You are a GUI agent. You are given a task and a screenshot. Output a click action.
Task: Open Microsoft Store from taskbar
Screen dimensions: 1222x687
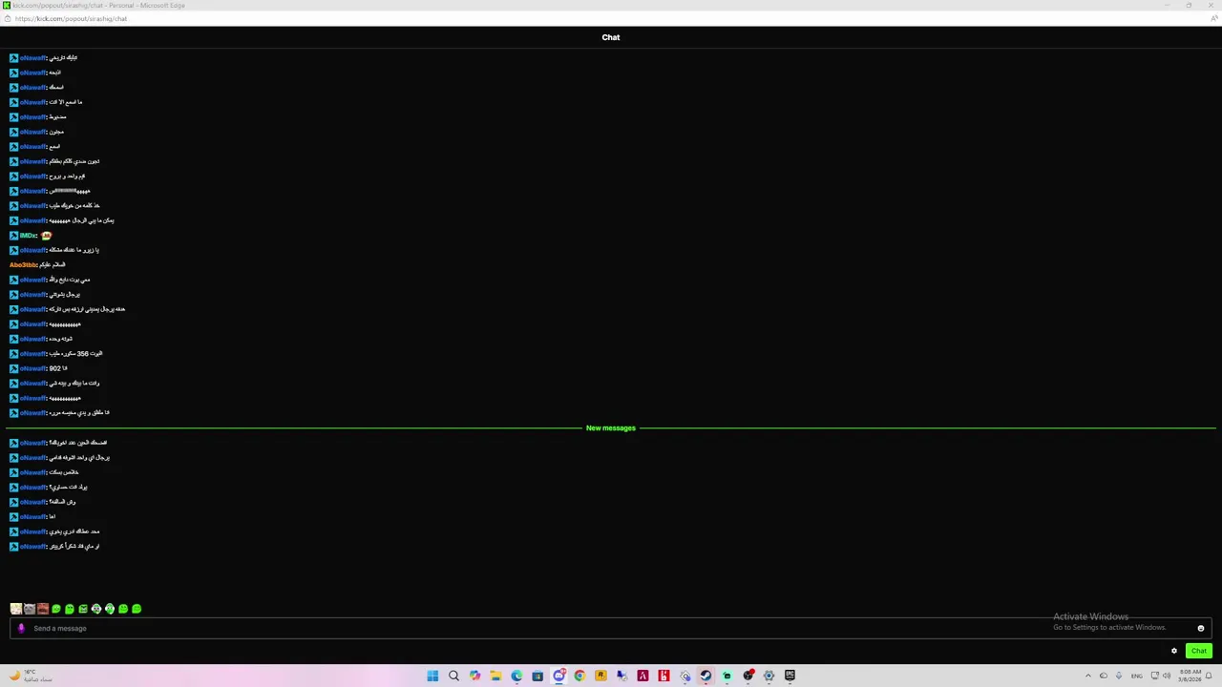click(537, 676)
